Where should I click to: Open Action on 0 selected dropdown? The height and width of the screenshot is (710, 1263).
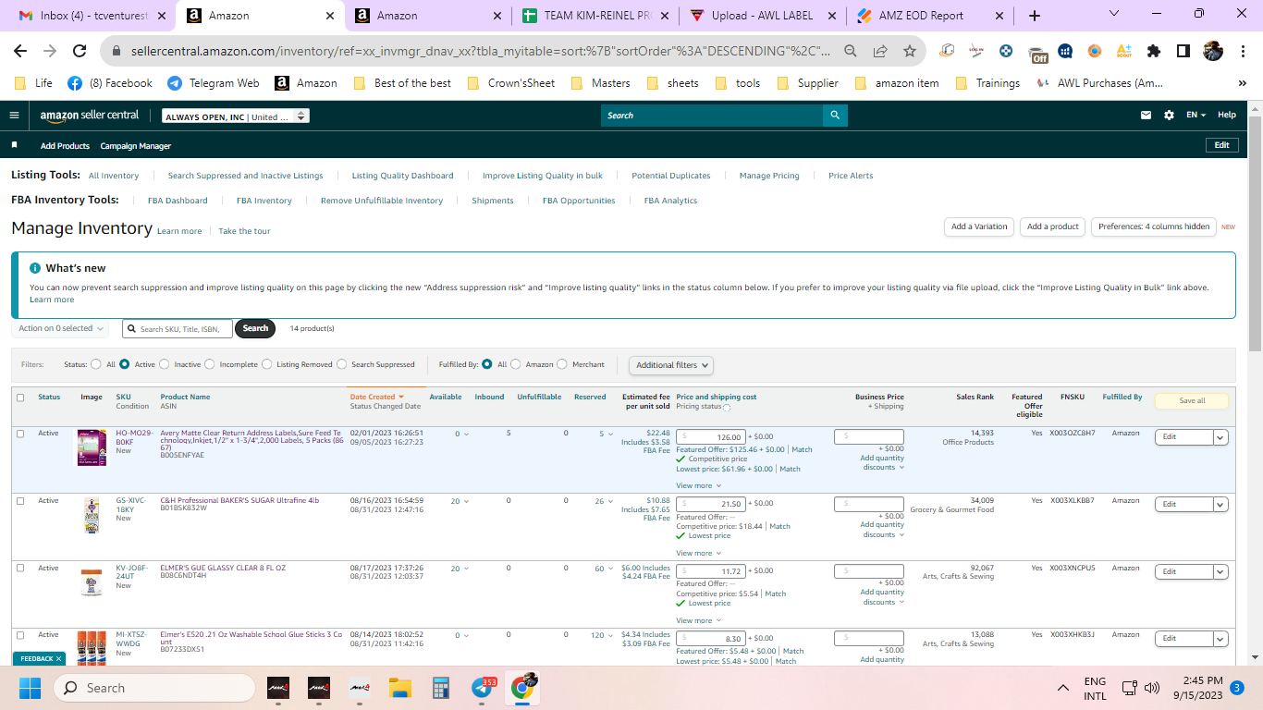pyautogui.click(x=60, y=328)
